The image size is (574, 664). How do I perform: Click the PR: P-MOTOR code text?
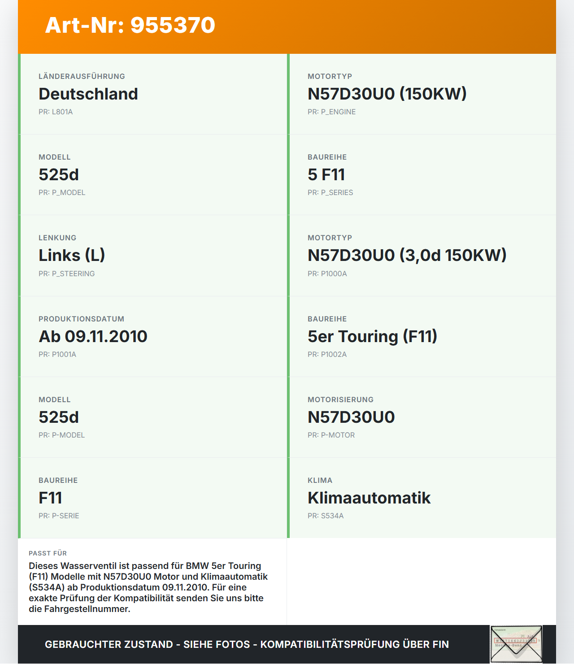point(331,435)
